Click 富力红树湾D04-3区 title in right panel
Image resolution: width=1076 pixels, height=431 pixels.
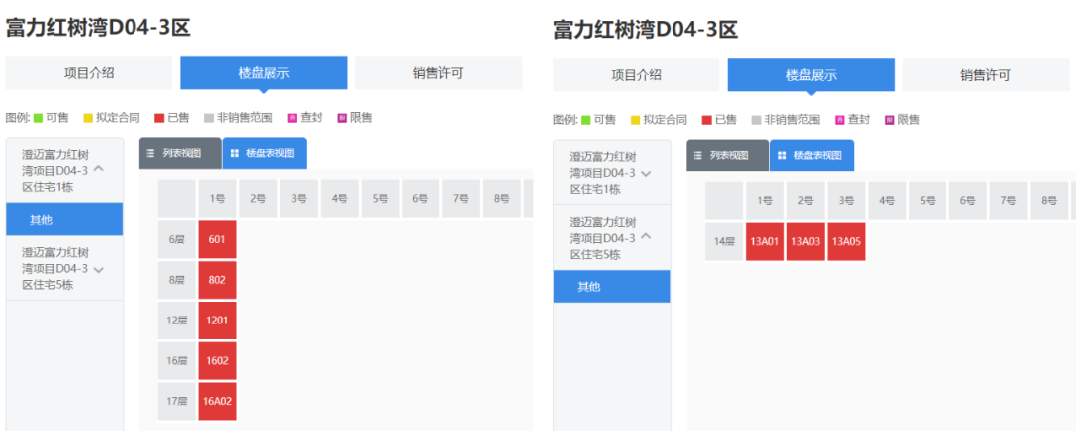[x=646, y=30]
